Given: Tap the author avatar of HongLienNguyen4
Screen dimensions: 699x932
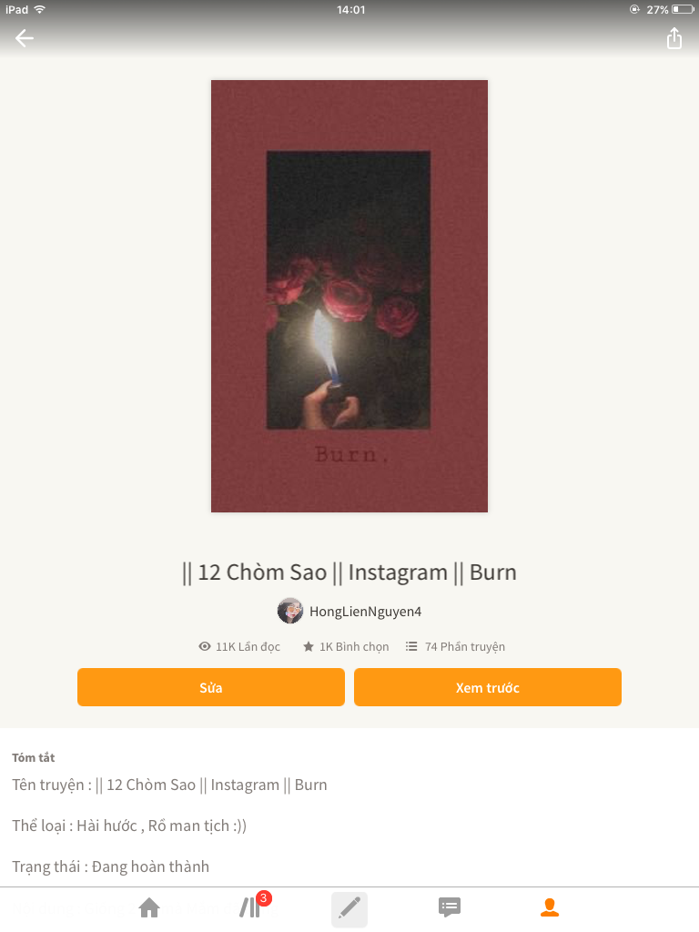Looking at the screenshot, I should click(290, 611).
